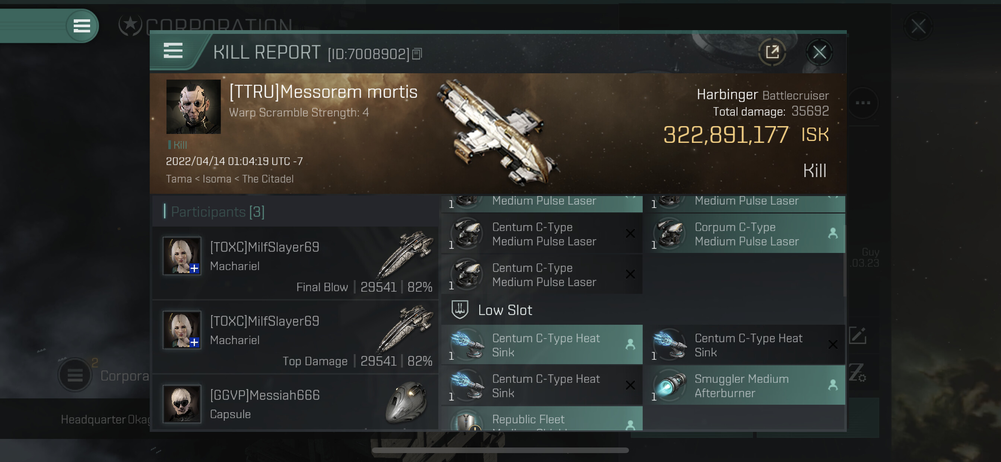Viewport: 1001px width, 462px height.
Task: Open MilfSlayer69 Final Blow participant entry
Action: click(296, 263)
